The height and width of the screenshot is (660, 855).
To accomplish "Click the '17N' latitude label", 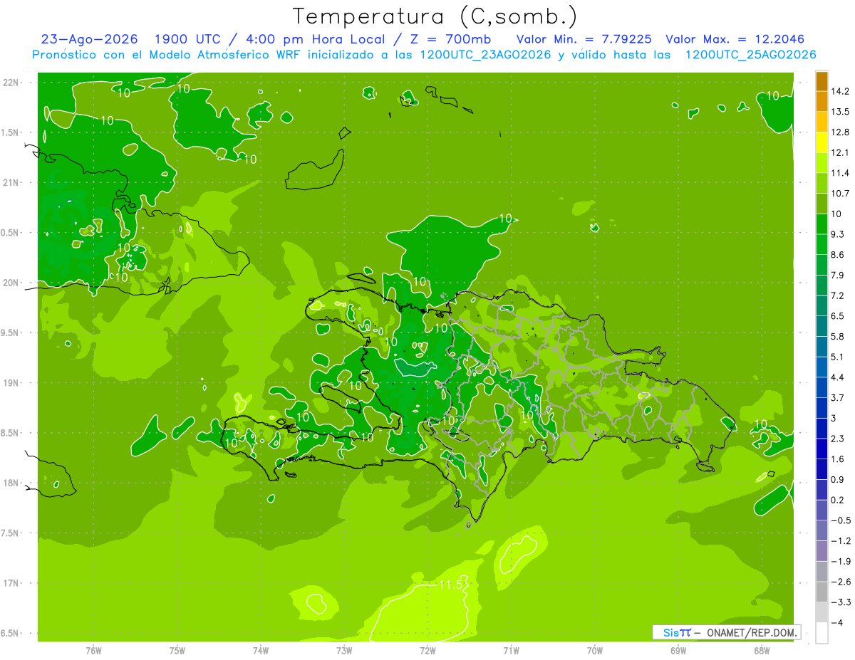I will coord(12,583).
